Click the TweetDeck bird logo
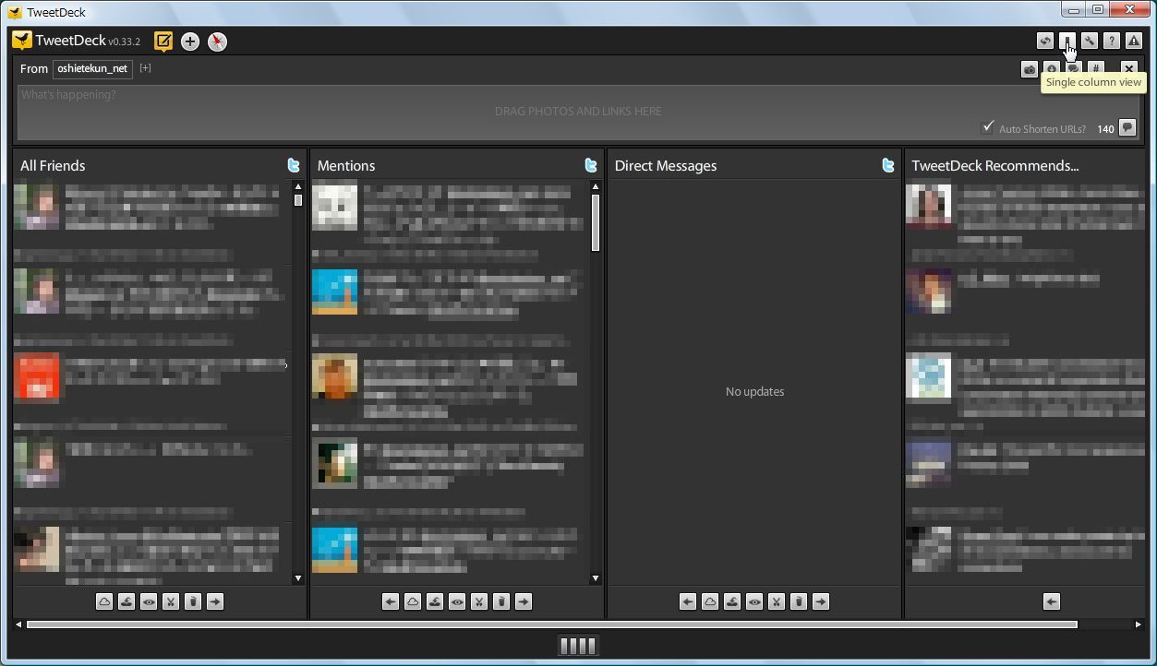The image size is (1157, 666). (21, 41)
